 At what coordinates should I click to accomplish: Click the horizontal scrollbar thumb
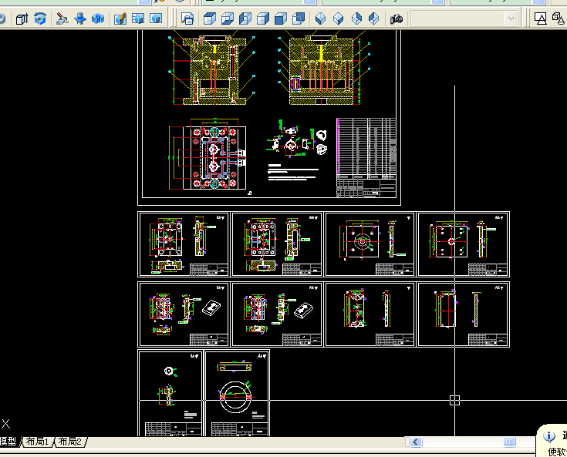point(509,442)
